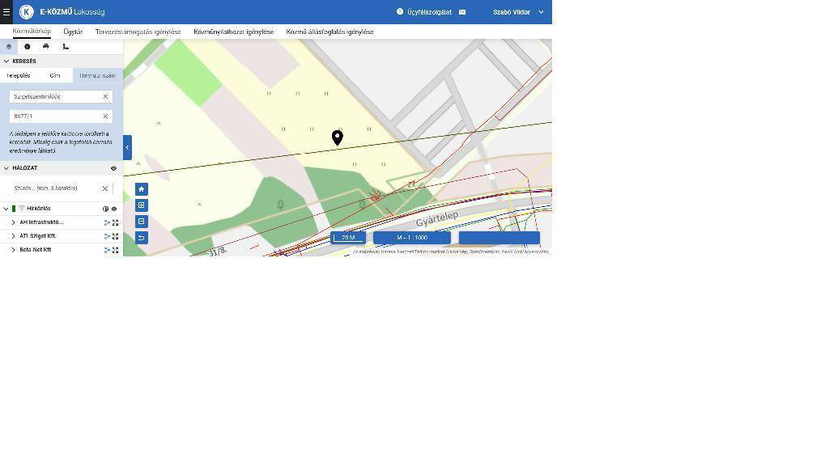Open the Szabó Viktor user dropdown
The image size is (829, 461).
pyautogui.click(x=518, y=12)
